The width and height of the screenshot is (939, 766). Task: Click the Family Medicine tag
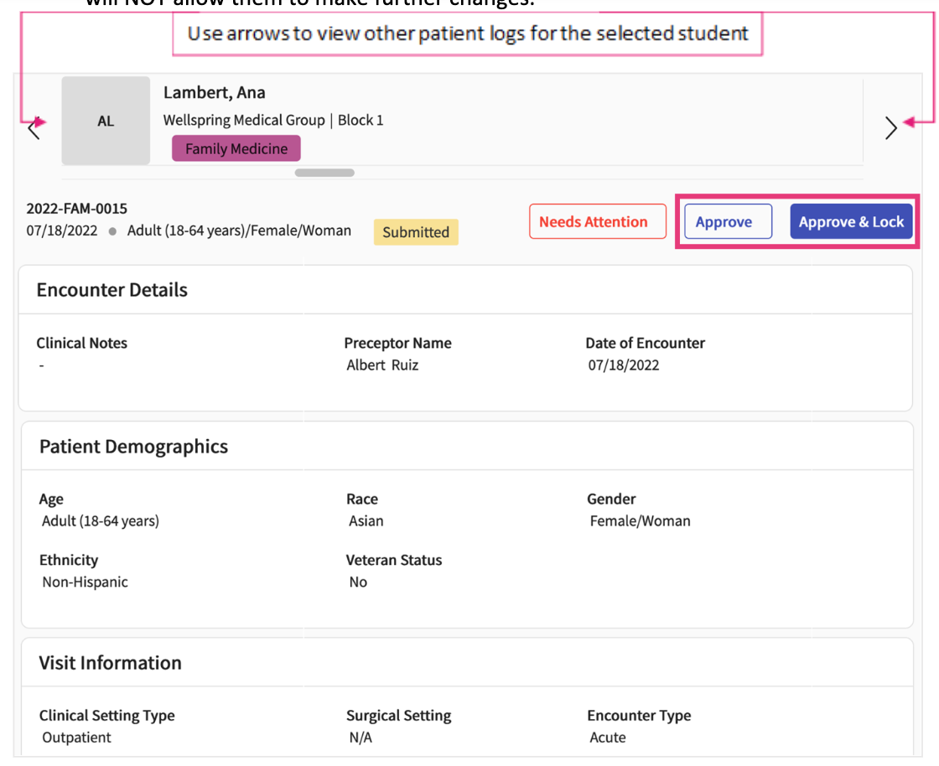coord(236,149)
